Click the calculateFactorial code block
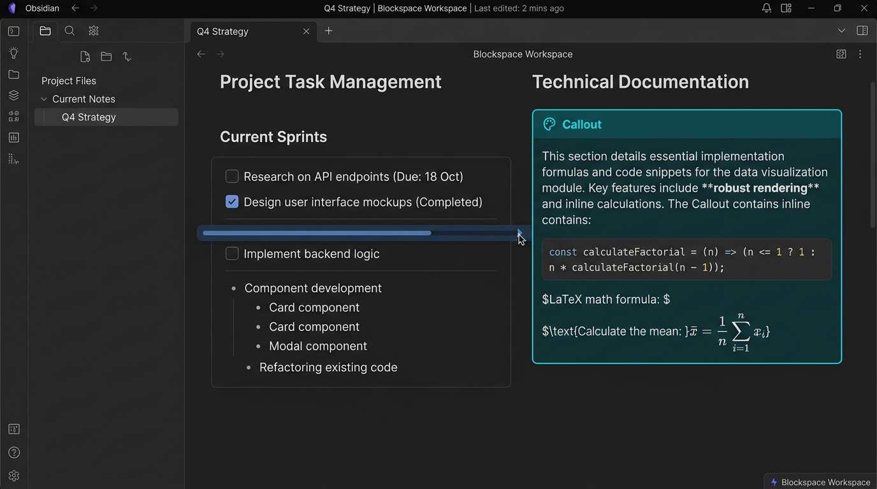Viewport: 877px width, 489px height. pyautogui.click(x=687, y=260)
